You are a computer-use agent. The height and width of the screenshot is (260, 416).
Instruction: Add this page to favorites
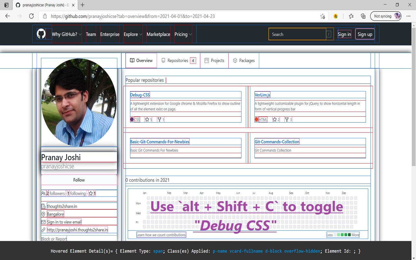(322, 16)
